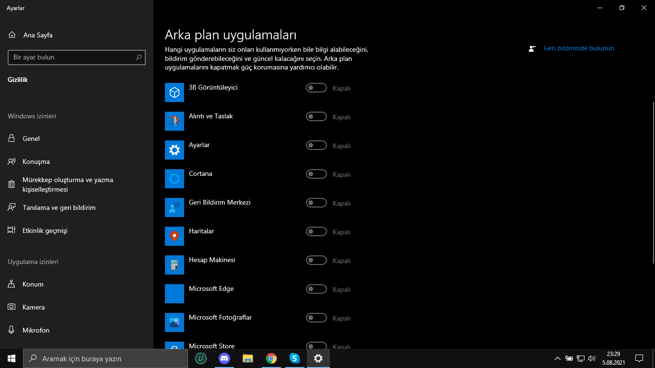The height and width of the screenshot is (368, 655).
Task: Click the Microsoft Fotoğraflar app icon
Action: [175, 322]
